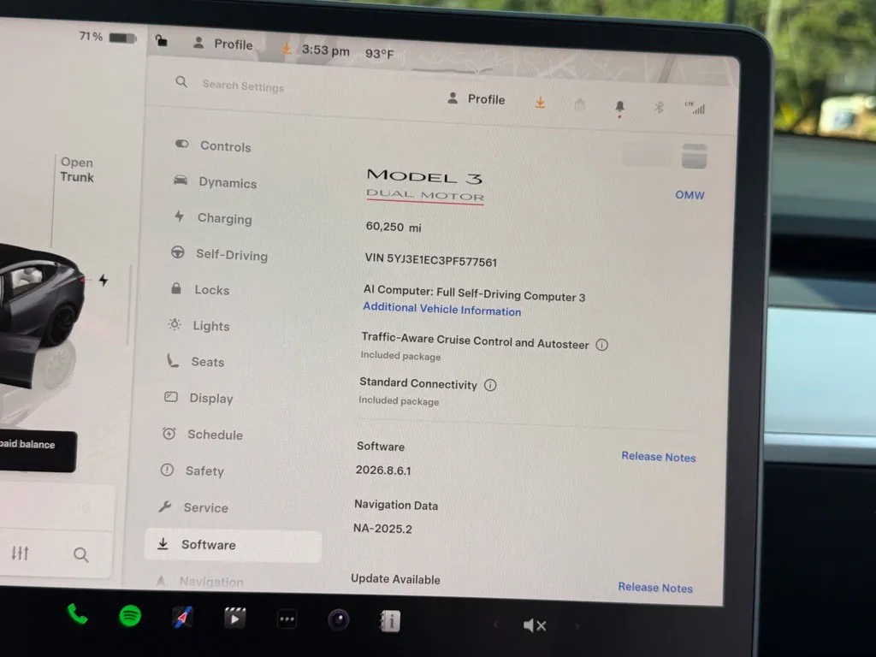
Task: Open the dashcam camera app icon
Action: tap(339, 620)
